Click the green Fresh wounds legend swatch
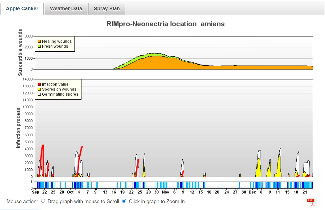Viewport: 325px width, 210px height. coord(39,46)
